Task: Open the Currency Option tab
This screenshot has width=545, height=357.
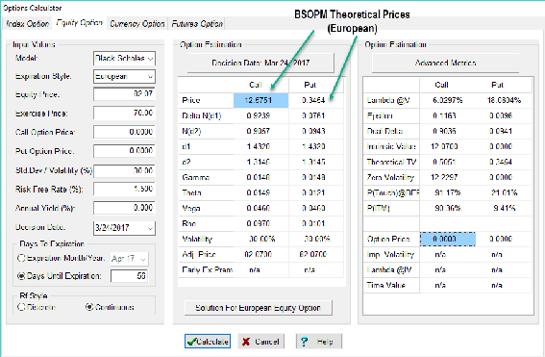Action: coord(137,24)
